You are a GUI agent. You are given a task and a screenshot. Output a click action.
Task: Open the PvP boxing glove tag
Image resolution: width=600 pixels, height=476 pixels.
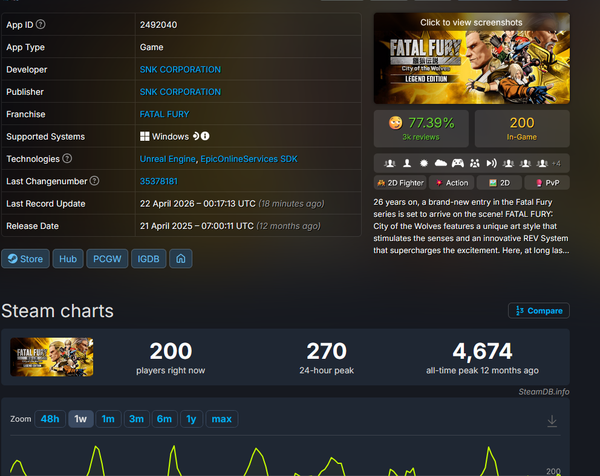(x=547, y=182)
